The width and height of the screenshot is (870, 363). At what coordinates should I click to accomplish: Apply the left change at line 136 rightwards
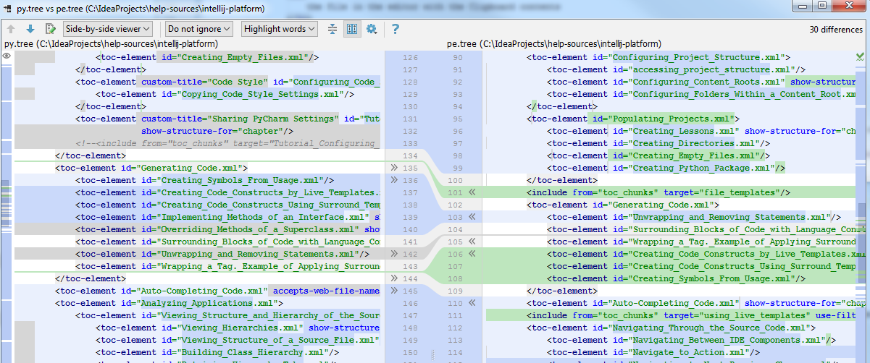[394, 180]
